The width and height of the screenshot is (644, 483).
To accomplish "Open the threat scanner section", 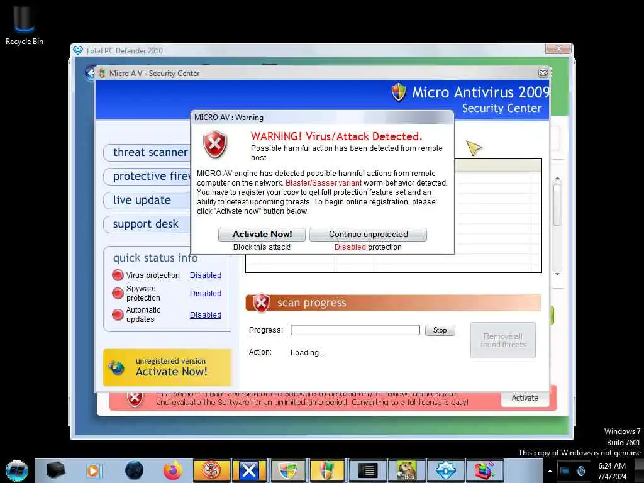I will [147, 152].
